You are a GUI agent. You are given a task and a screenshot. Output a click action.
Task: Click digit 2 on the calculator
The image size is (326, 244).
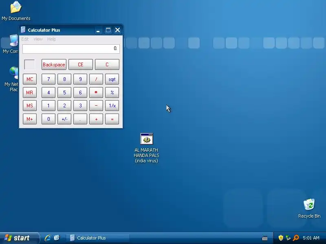64,106
